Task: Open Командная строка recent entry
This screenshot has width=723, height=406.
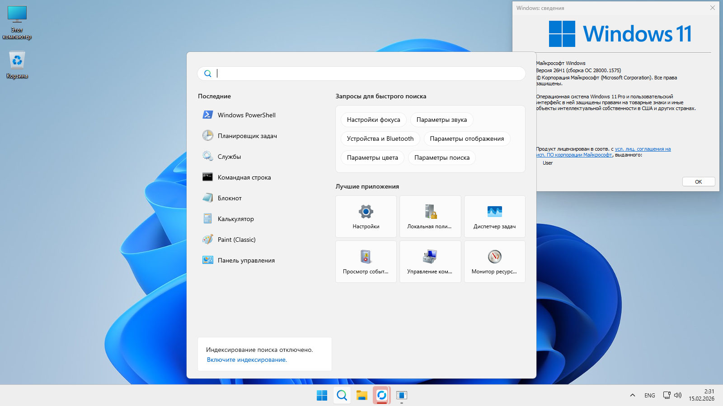Action: point(244,177)
